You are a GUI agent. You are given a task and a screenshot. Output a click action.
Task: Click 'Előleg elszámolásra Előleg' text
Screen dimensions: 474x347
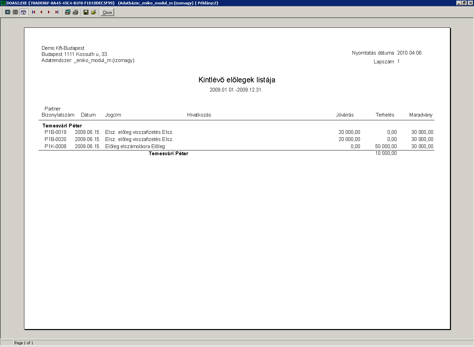pyautogui.click(x=135, y=146)
